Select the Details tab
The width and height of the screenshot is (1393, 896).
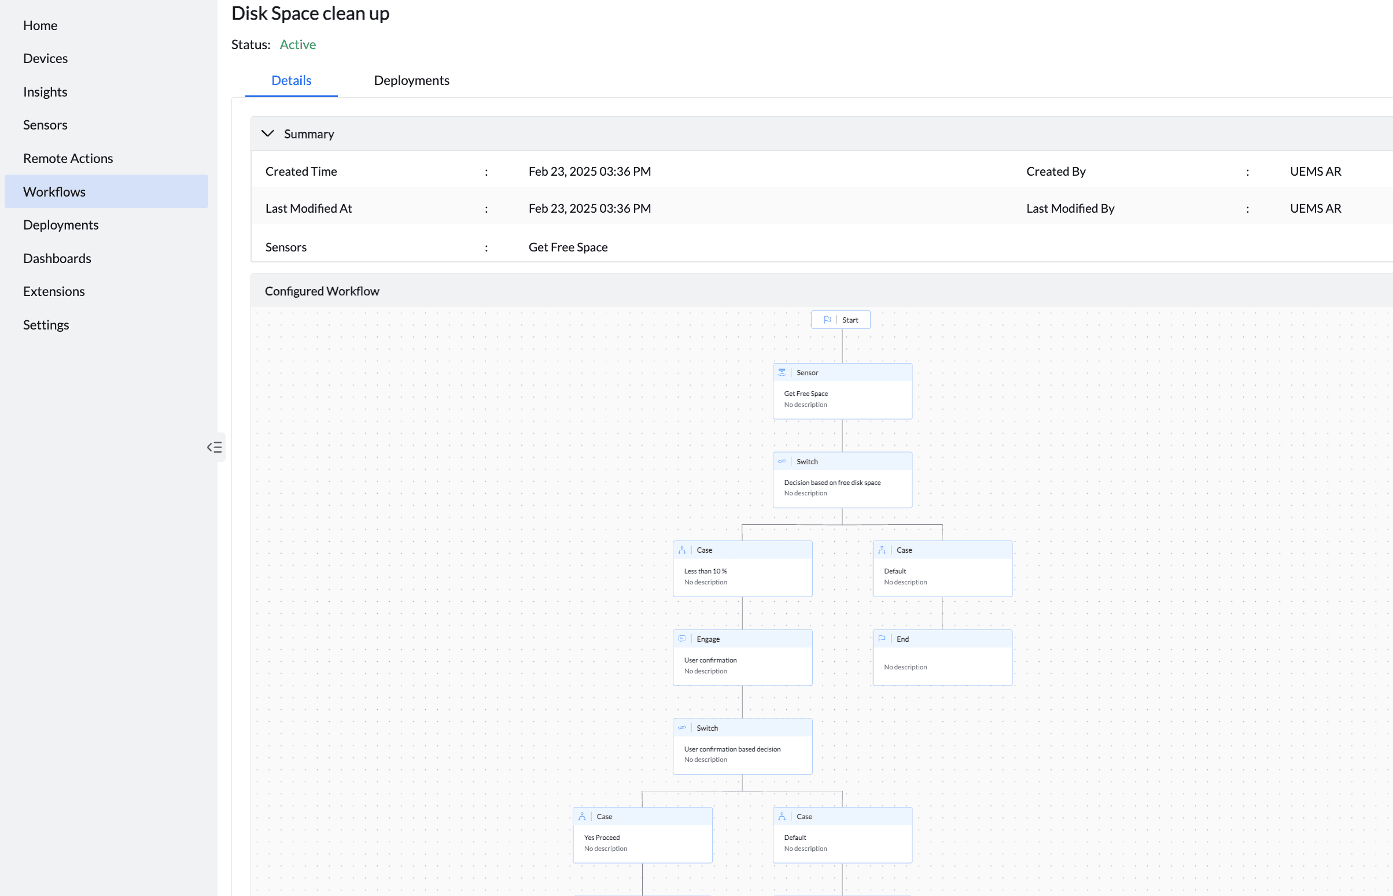click(291, 80)
